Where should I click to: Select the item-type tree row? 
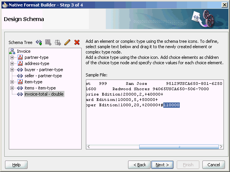[33, 82]
